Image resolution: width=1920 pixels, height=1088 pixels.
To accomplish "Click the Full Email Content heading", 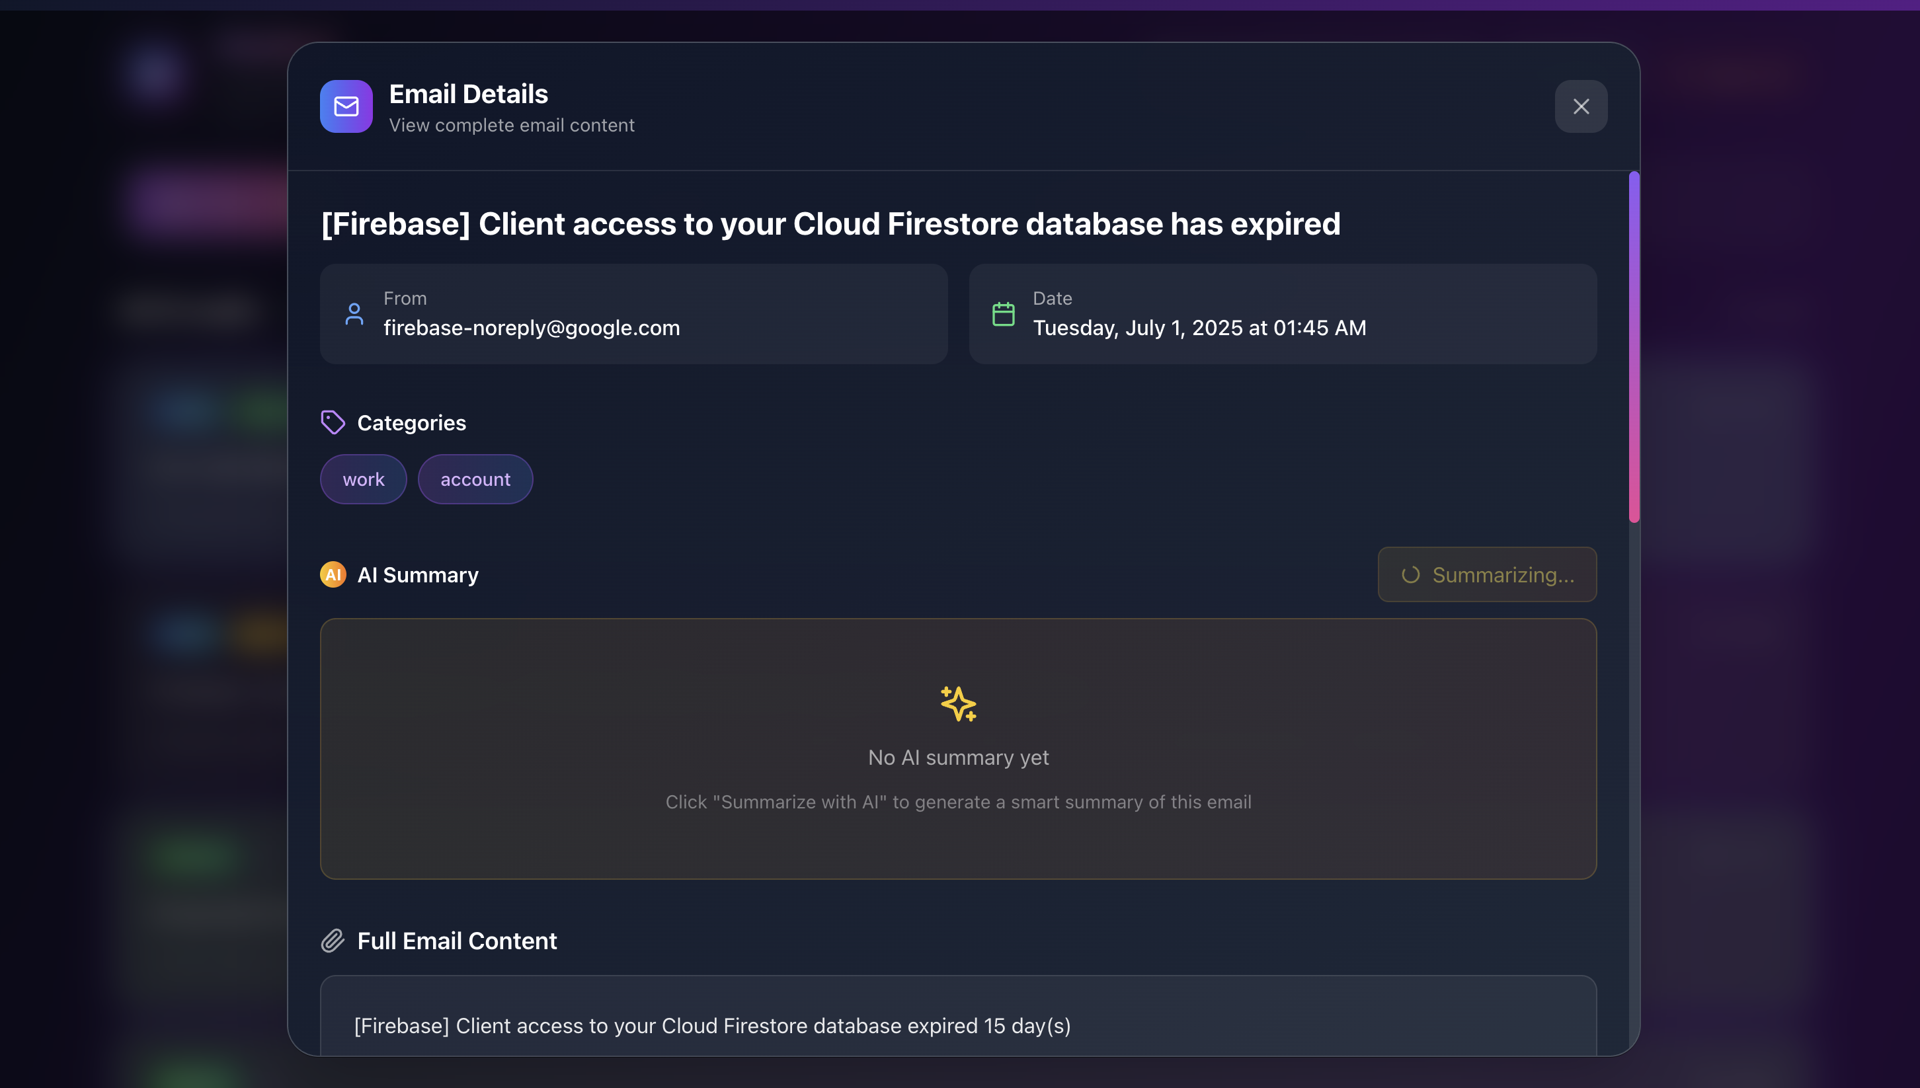I will (x=457, y=941).
